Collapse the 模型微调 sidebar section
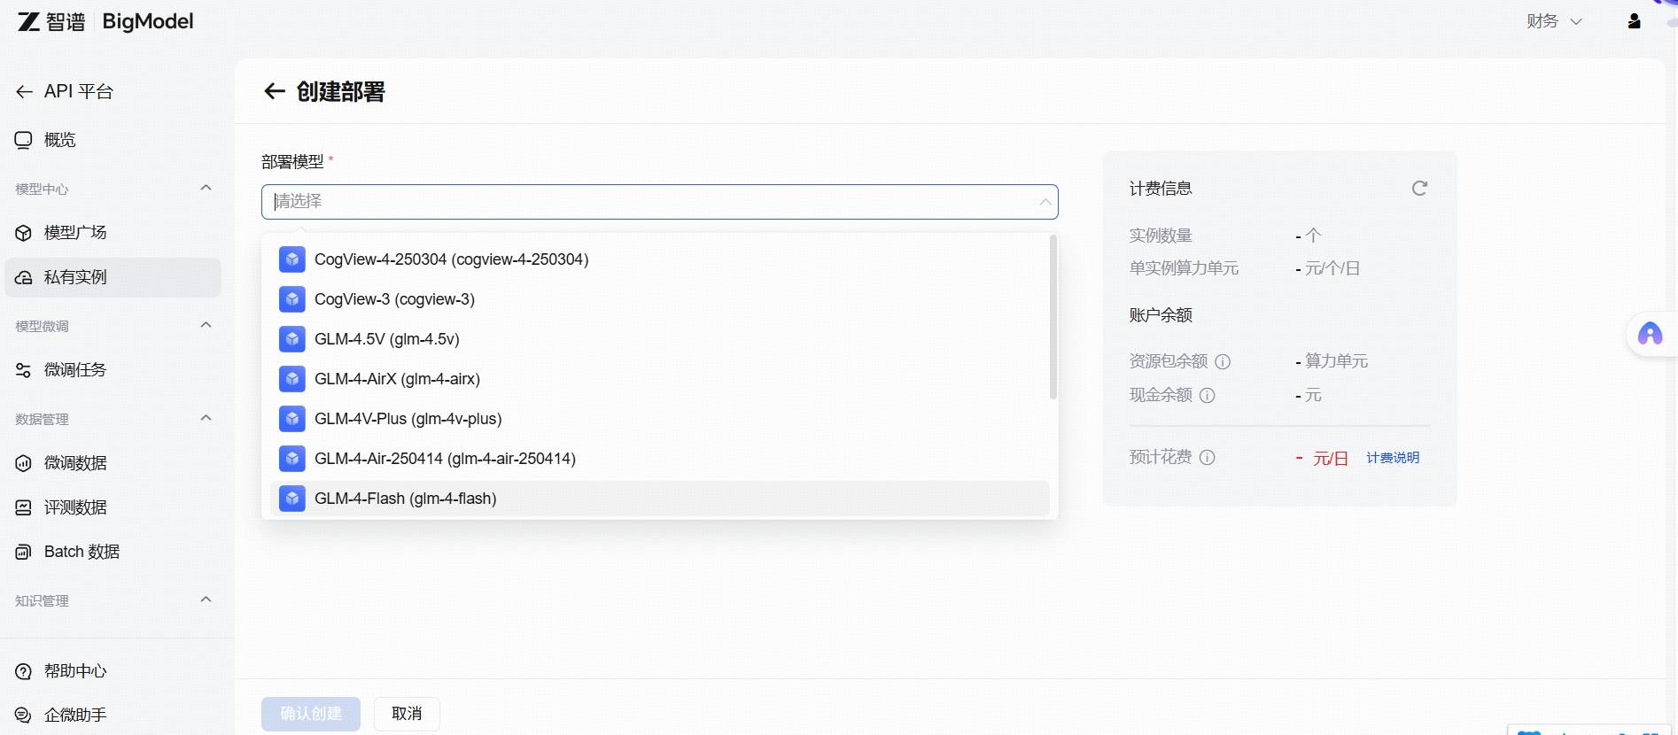Screen dimensions: 1678x735 pyautogui.click(x=206, y=325)
